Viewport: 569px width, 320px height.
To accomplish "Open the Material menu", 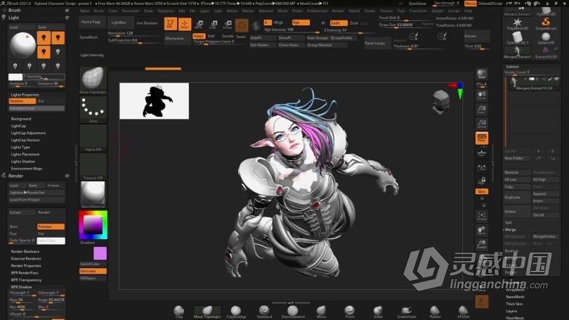I will pos(266,11).
